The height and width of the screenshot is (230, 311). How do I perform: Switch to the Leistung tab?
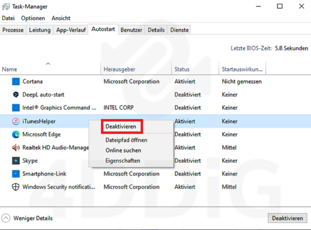(40, 30)
